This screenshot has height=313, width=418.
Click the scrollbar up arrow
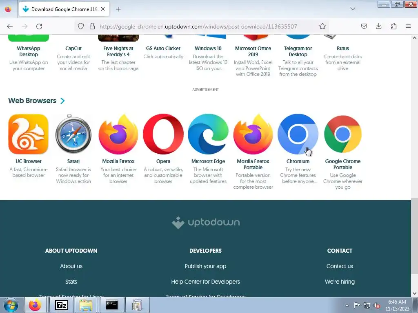(414, 38)
